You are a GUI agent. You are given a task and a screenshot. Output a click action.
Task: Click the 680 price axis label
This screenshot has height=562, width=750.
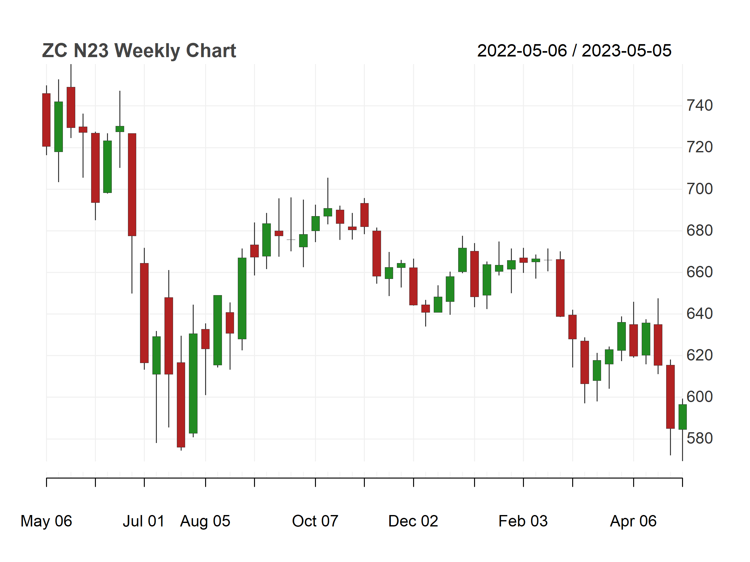[700, 231]
